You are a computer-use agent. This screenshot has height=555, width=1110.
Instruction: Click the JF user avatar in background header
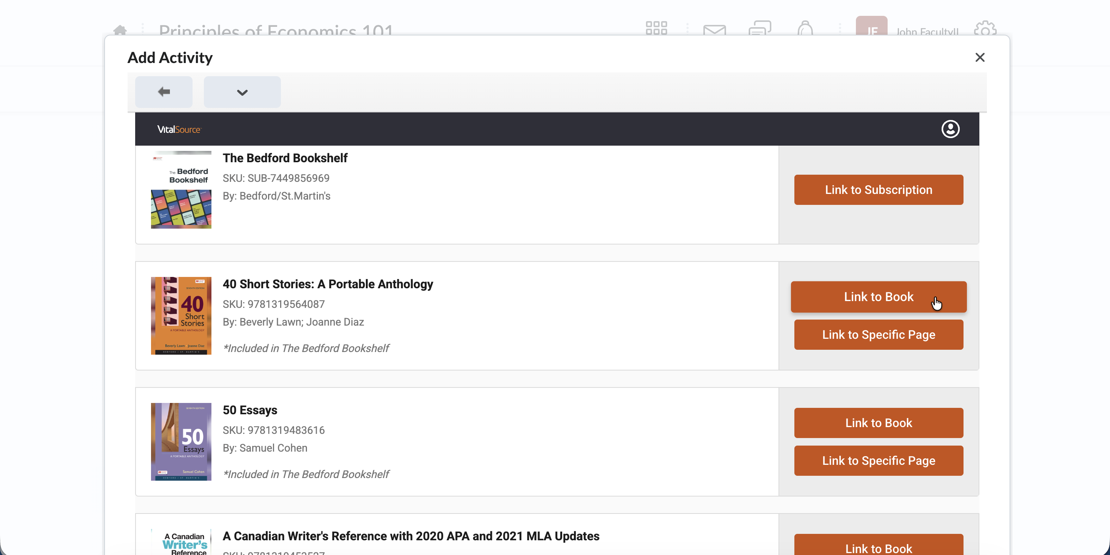(871, 26)
